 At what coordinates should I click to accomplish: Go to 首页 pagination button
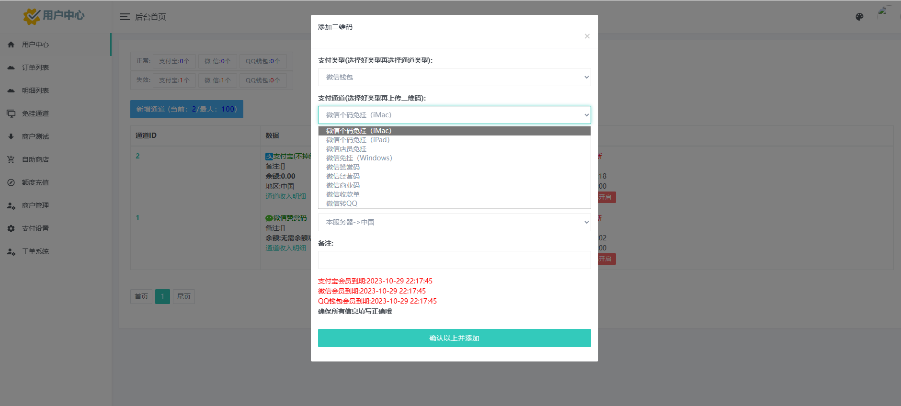[x=141, y=296]
